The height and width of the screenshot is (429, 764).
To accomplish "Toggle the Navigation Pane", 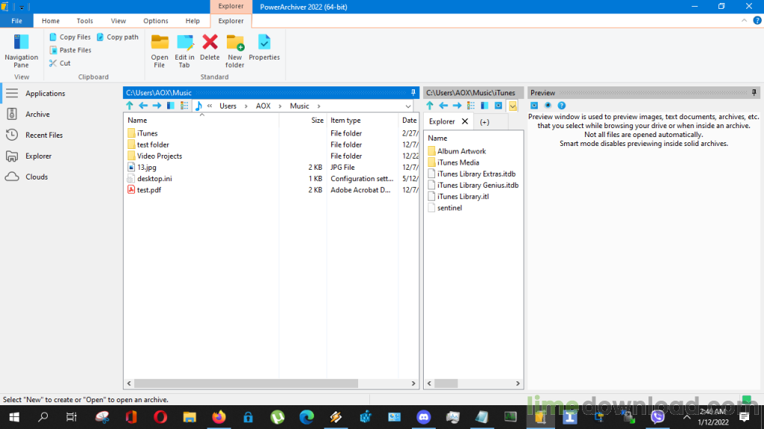I will 22,50.
